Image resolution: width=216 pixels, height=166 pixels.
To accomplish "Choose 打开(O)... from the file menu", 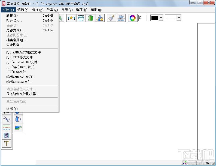I will tap(30, 20).
